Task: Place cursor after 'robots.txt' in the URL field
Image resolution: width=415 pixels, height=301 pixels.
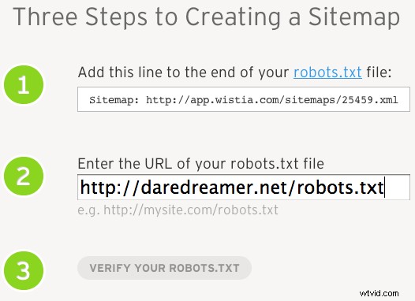Action: click(x=384, y=187)
